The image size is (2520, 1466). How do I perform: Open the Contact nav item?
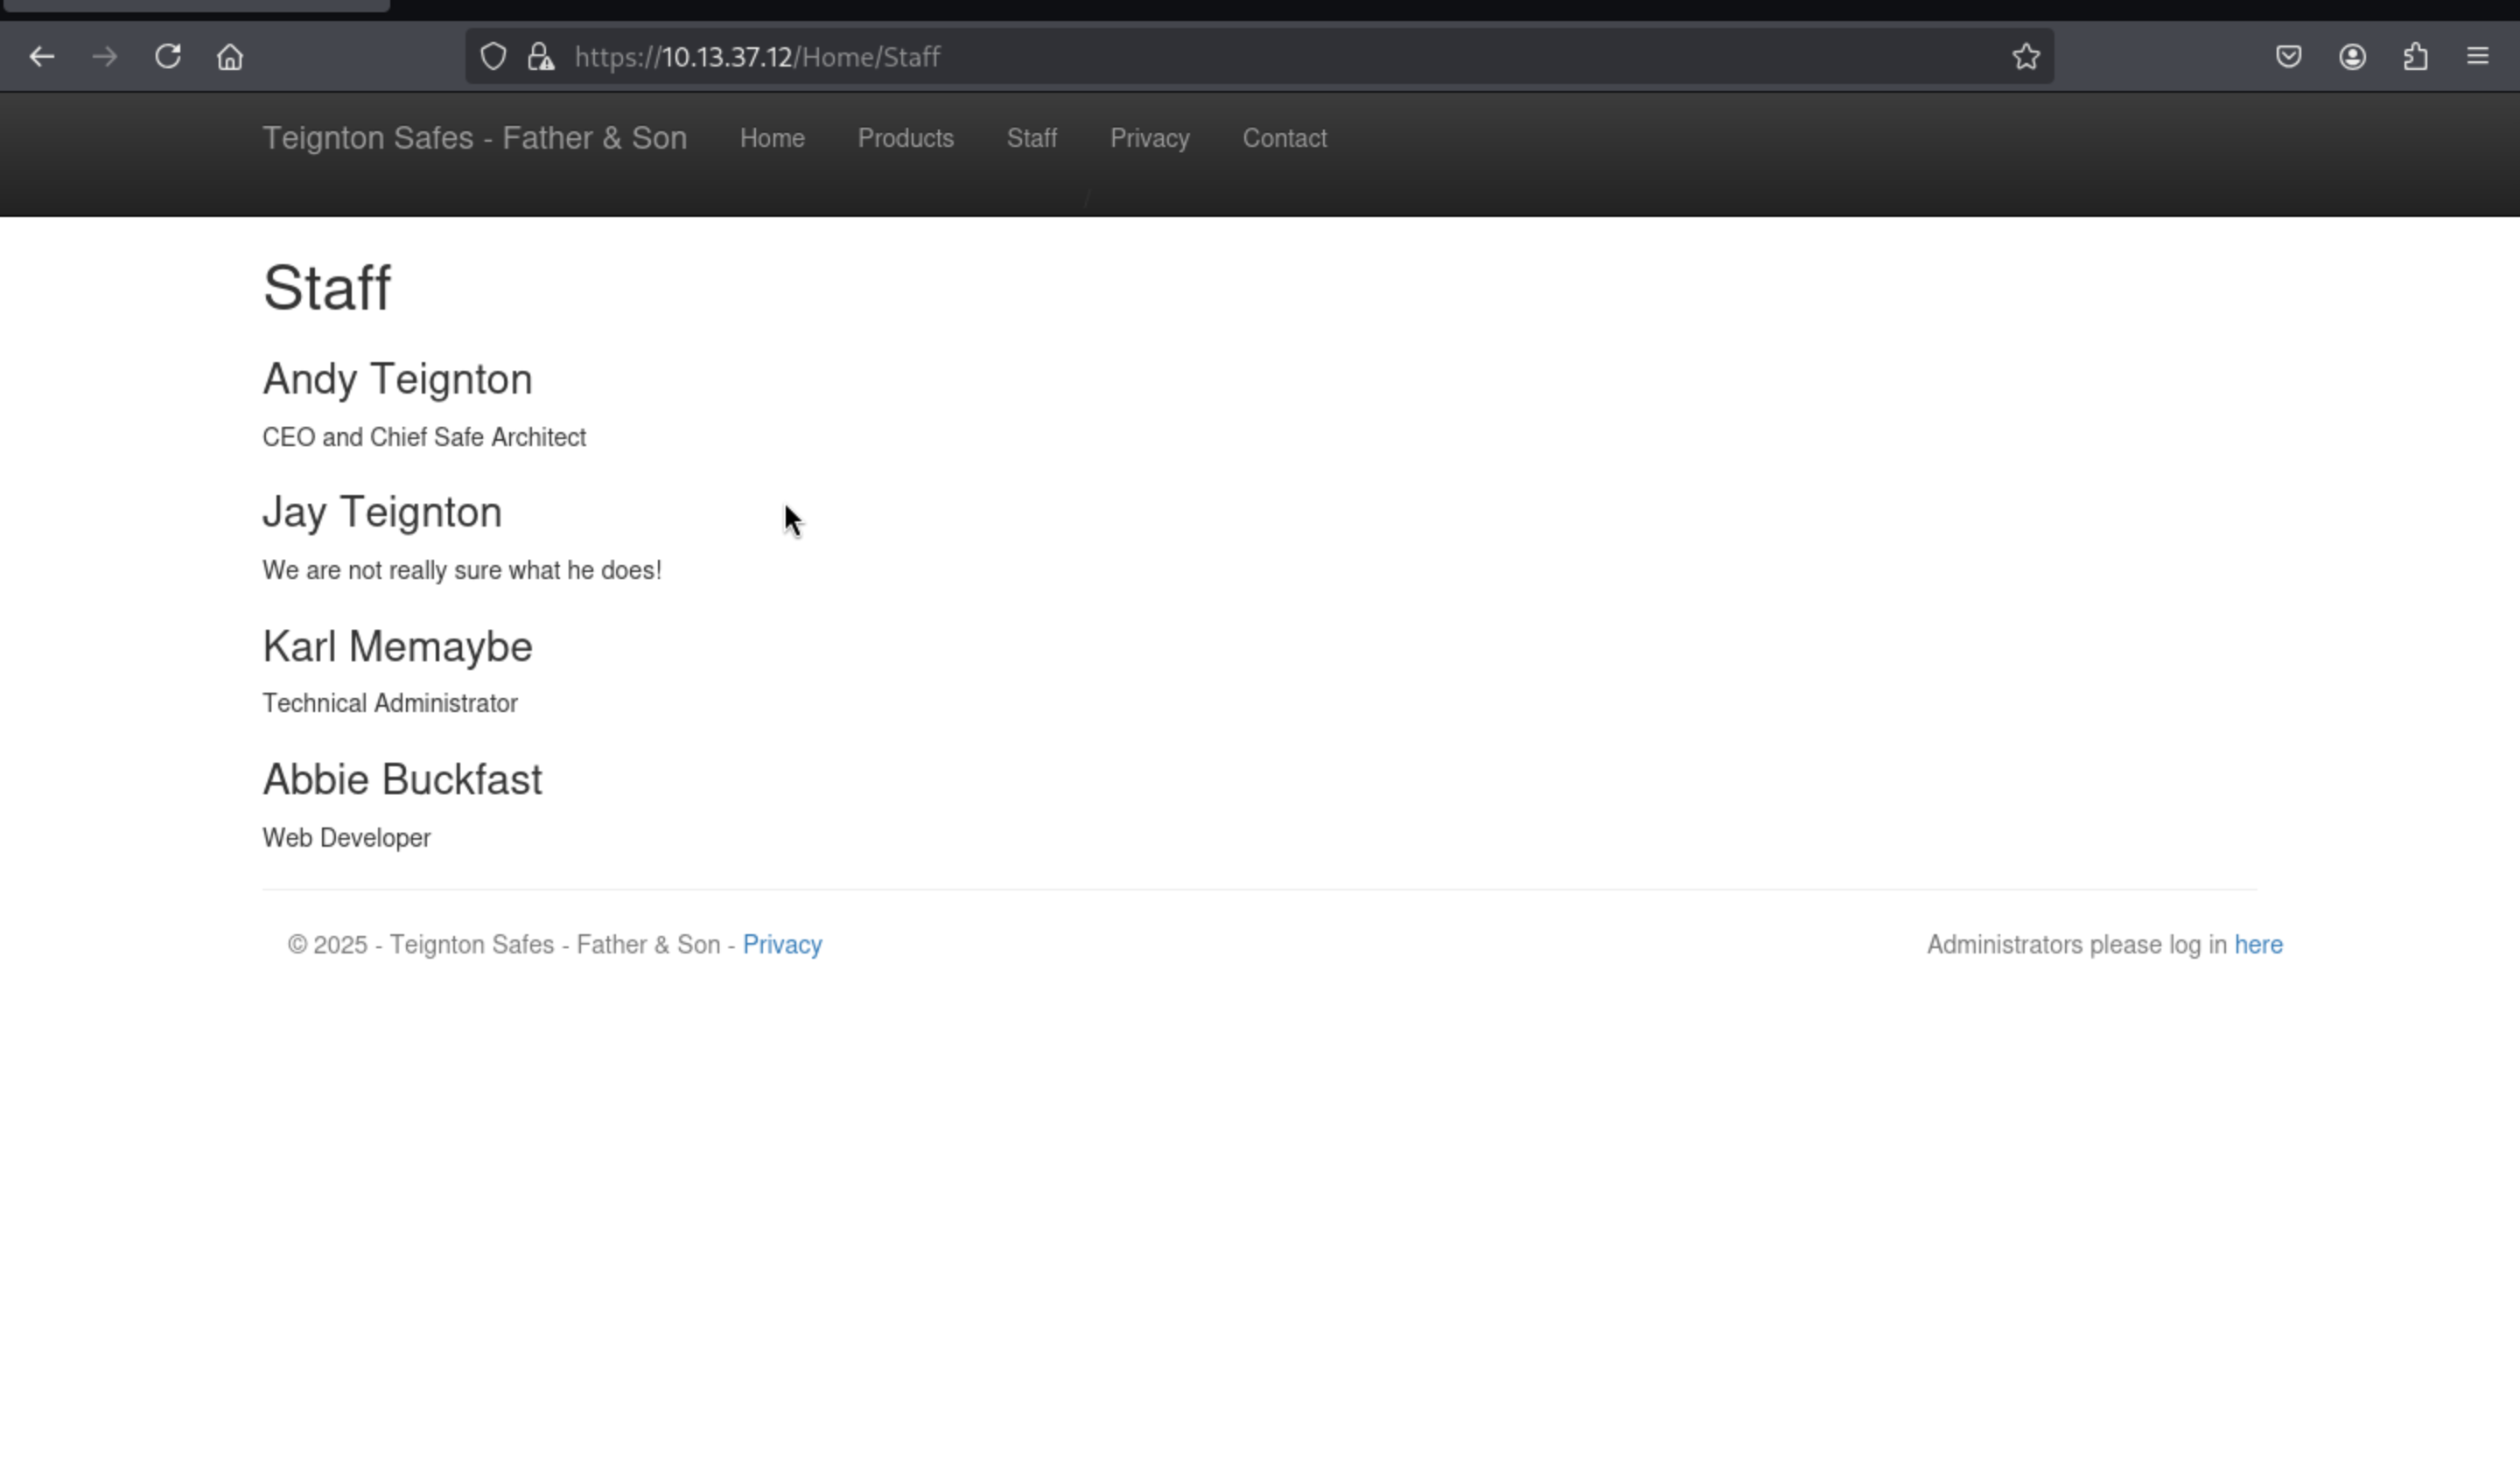[1285, 138]
